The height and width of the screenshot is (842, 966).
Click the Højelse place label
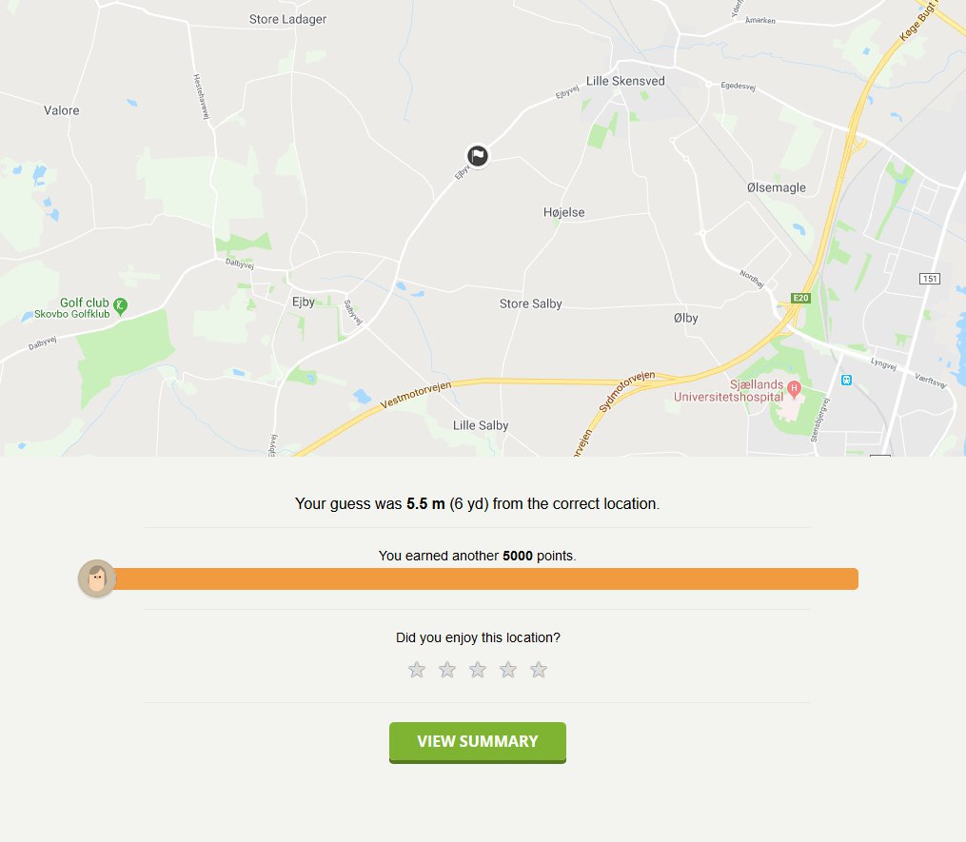click(563, 212)
